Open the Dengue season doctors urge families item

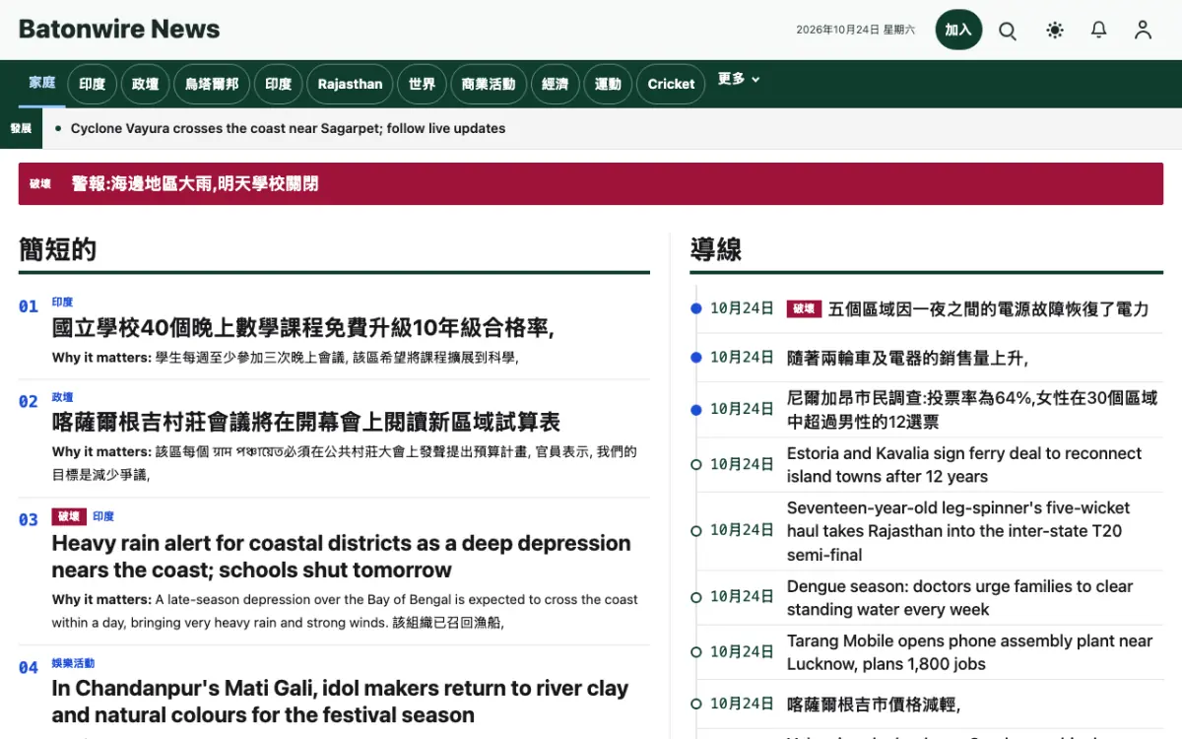pos(960,598)
